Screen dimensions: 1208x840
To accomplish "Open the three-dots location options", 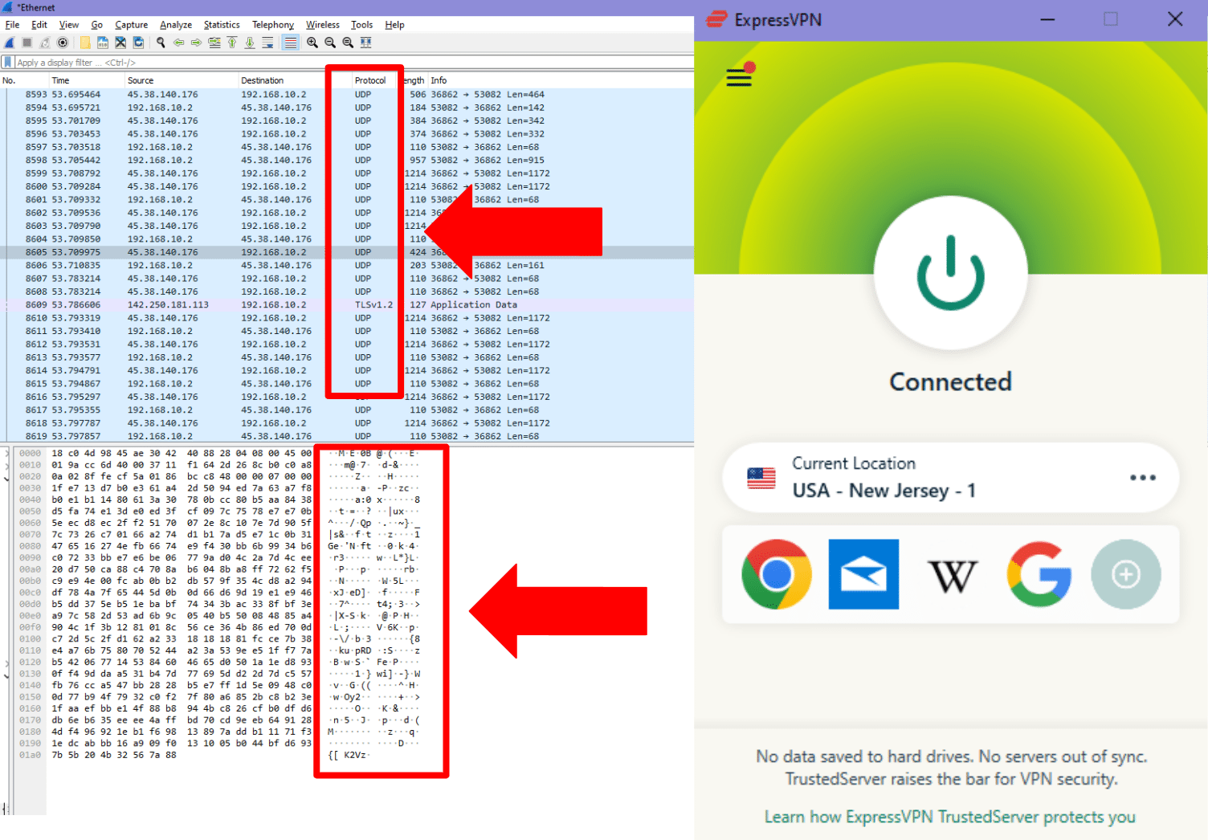I will pos(1142,478).
